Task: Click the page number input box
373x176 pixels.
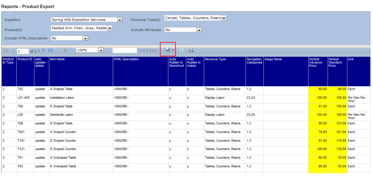Action: [22, 51]
